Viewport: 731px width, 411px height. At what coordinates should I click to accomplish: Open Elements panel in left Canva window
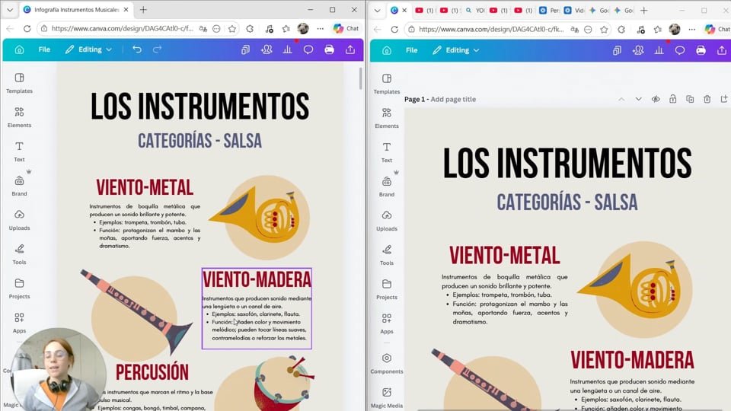(x=19, y=117)
